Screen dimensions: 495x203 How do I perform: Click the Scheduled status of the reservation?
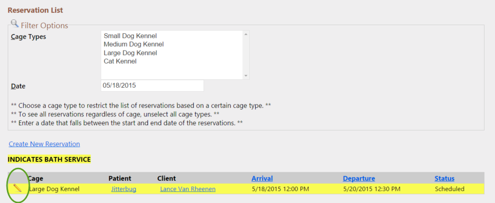(449, 189)
